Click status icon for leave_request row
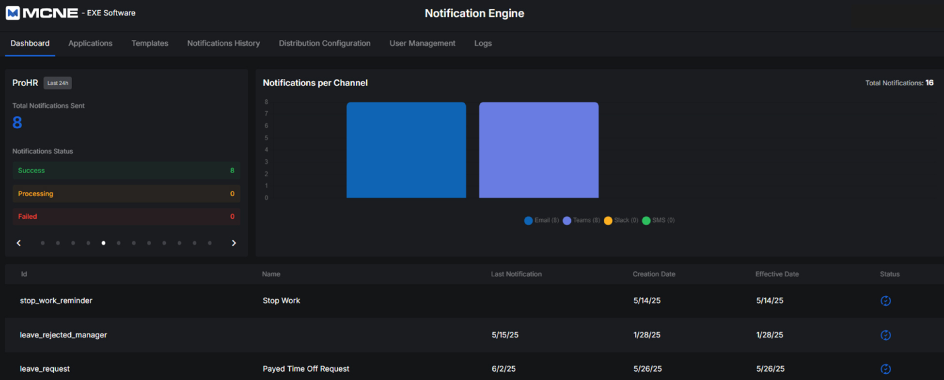This screenshot has width=944, height=380. pyautogui.click(x=885, y=369)
